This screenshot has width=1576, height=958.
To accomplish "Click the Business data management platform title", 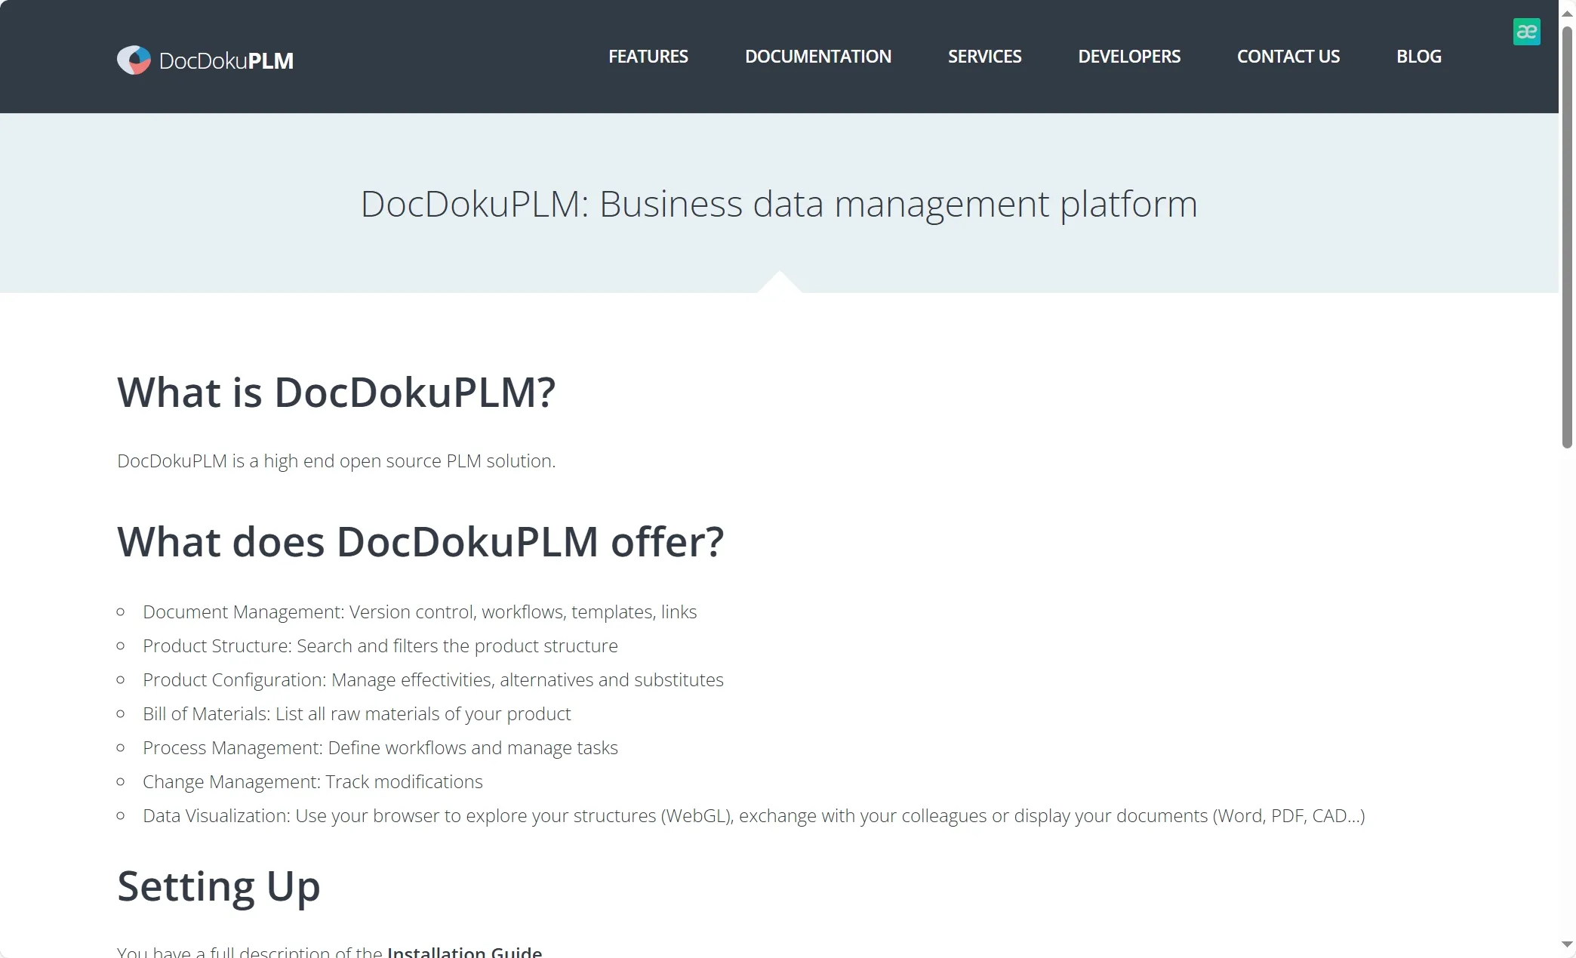I will (x=778, y=204).
